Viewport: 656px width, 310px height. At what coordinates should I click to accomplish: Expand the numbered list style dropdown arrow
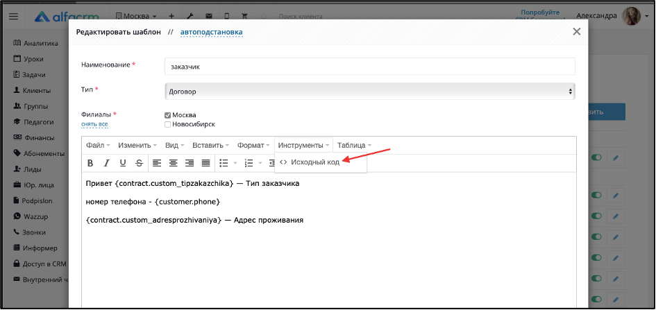pyautogui.click(x=260, y=164)
